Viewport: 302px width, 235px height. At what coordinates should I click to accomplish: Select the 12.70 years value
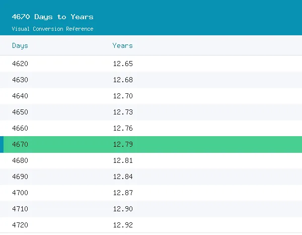tap(123, 96)
